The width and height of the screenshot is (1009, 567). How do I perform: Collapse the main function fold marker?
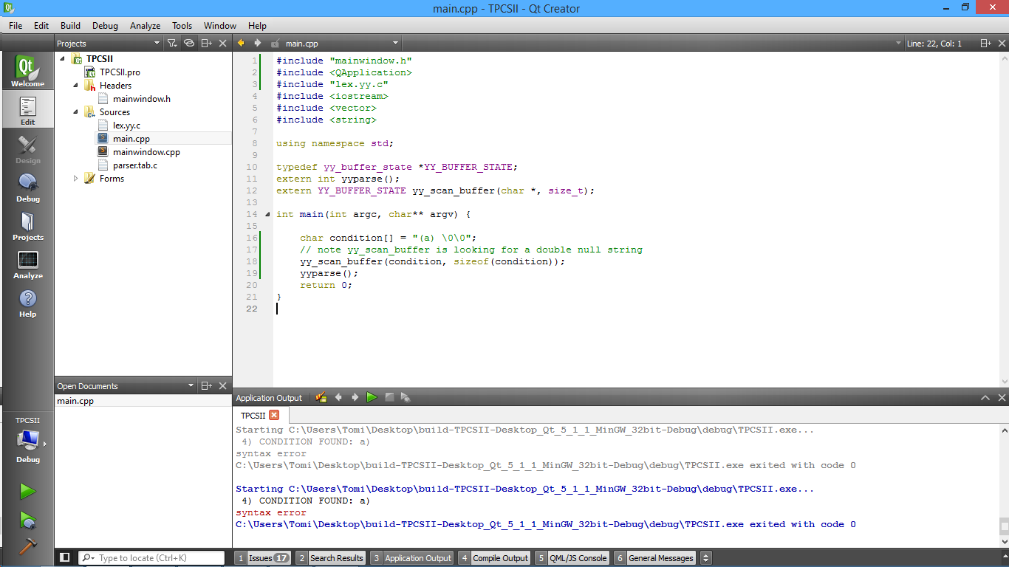pos(267,214)
